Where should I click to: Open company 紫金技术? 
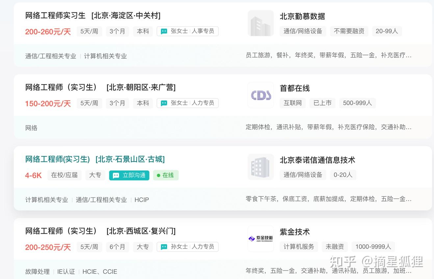295,232
